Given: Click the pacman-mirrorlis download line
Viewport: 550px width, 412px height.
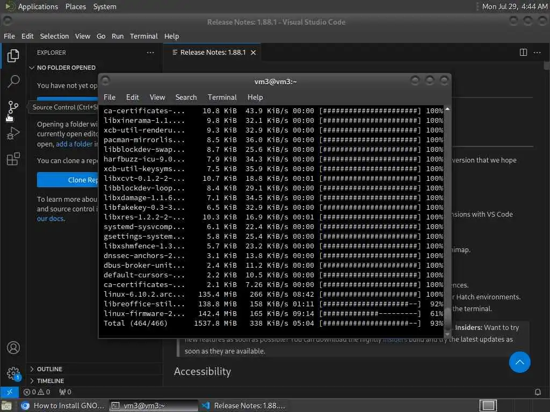Looking at the screenshot, I should 273,140.
